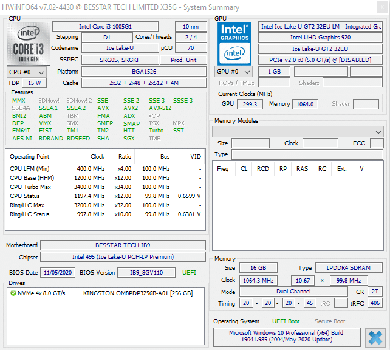Click the Intel Core i3 10th Gen logo
Screen dimensions: 390x350
click(29, 44)
